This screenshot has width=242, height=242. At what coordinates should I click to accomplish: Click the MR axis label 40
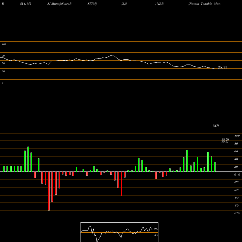[x=236, y=159]
